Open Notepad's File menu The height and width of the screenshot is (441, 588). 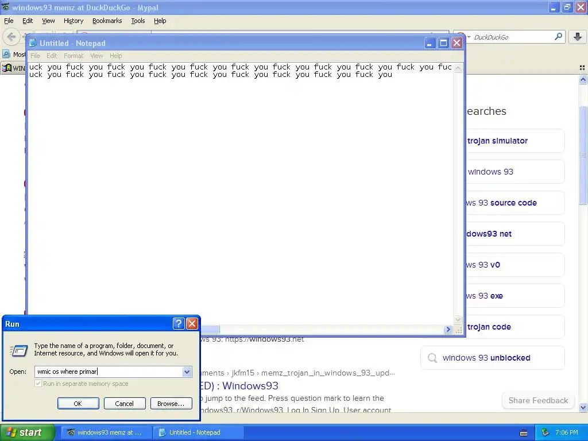(x=35, y=56)
